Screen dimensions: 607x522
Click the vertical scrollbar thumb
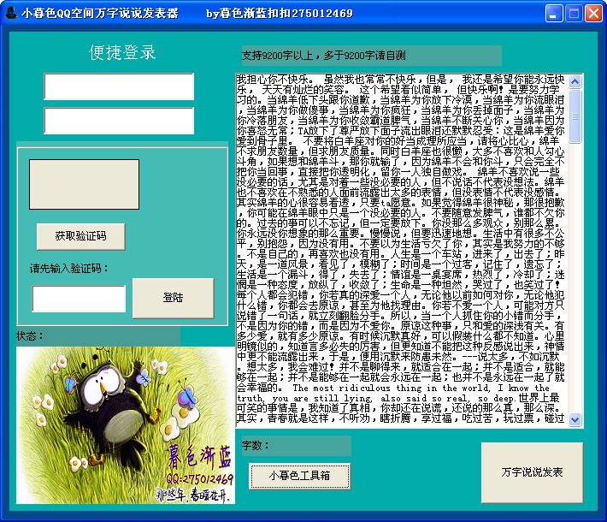coord(575,116)
